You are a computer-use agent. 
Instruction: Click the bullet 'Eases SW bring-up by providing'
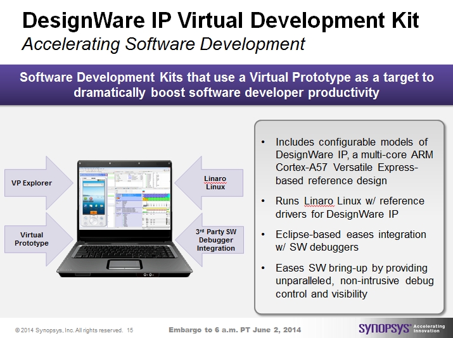[355, 280]
